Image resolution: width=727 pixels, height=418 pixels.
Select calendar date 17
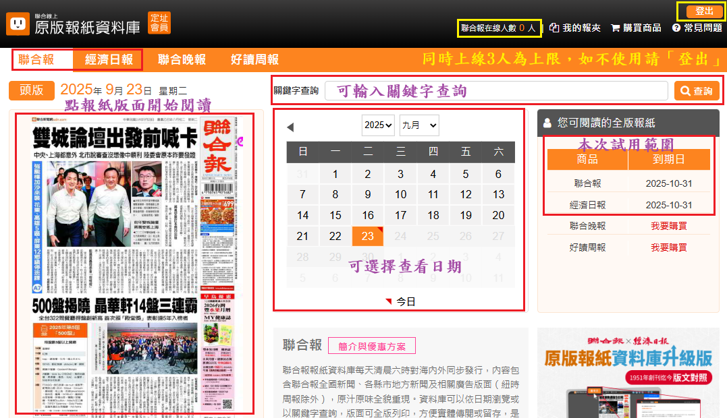(400, 215)
